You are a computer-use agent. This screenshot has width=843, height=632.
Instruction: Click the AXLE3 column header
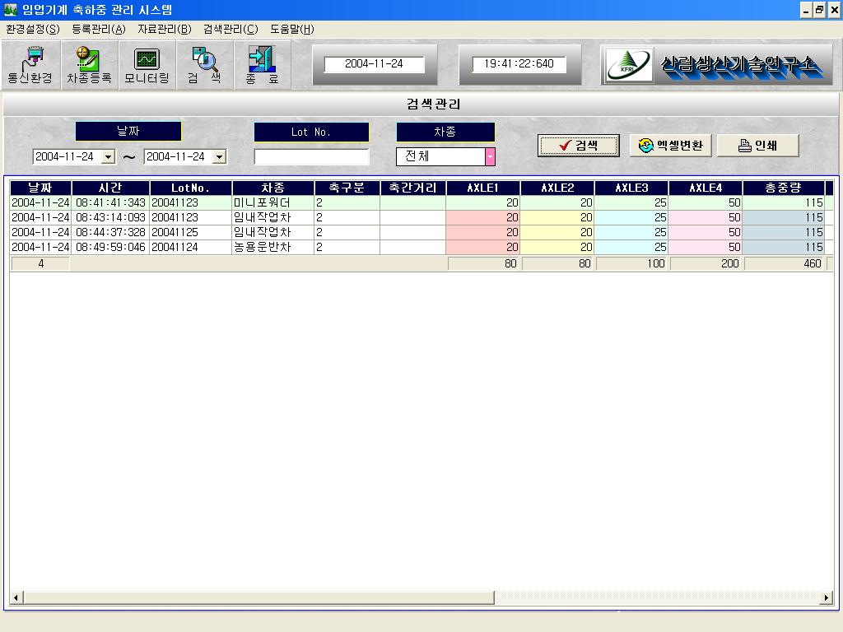click(x=631, y=188)
